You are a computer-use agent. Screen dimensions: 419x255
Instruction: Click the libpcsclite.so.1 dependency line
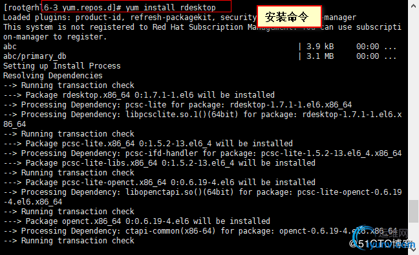[202, 119]
